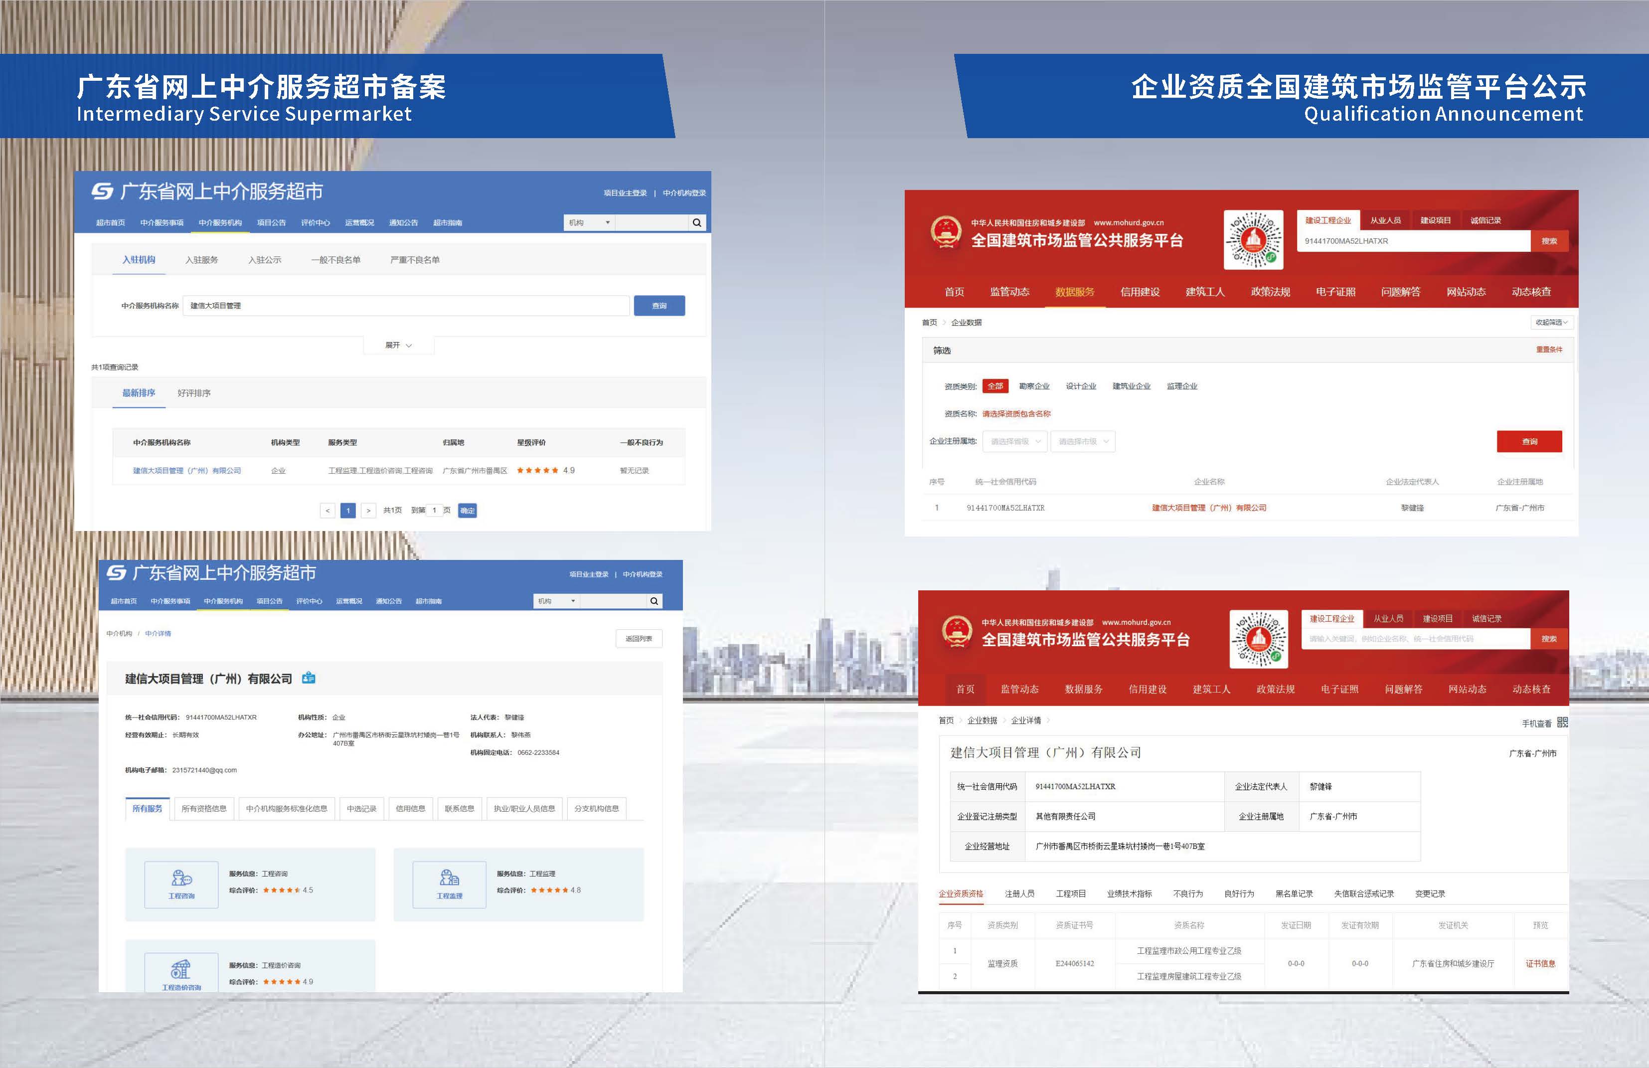Switch to the 入驻服务 tab
The image size is (1649, 1068).
(201, 260)
